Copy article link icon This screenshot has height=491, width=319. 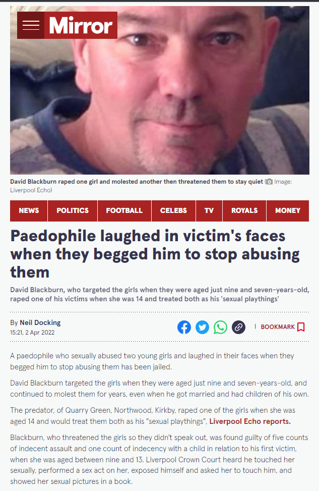click(239, 327)
